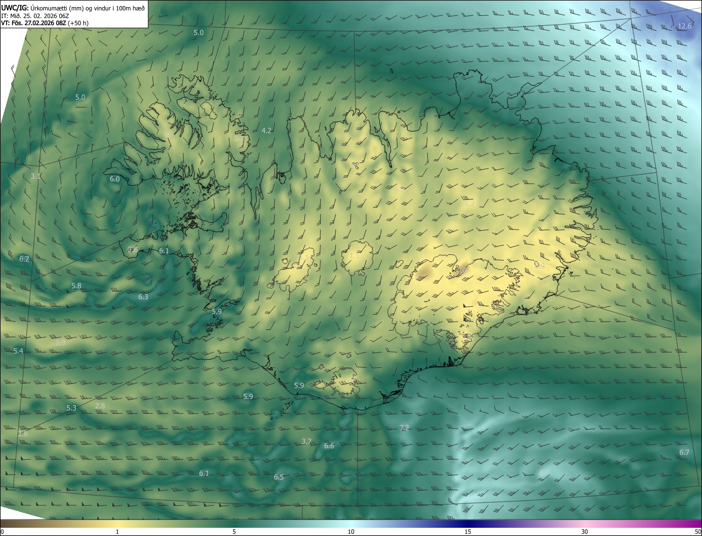Click the 10 tick on the colour scale
This screenshot has width=702, height=536.
pyautogui.click(x=351, y=532)
